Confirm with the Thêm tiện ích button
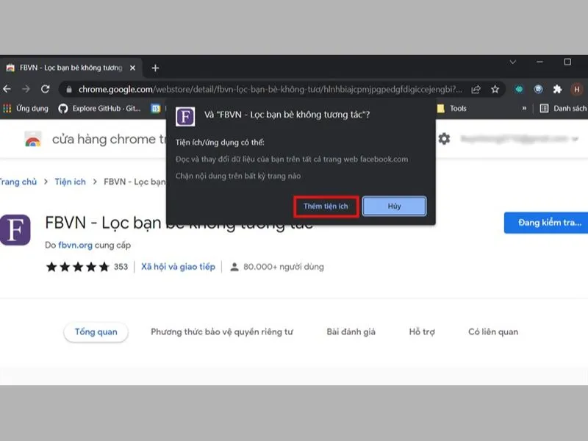This screenshot has width=588, height=441. click(326, 207)
